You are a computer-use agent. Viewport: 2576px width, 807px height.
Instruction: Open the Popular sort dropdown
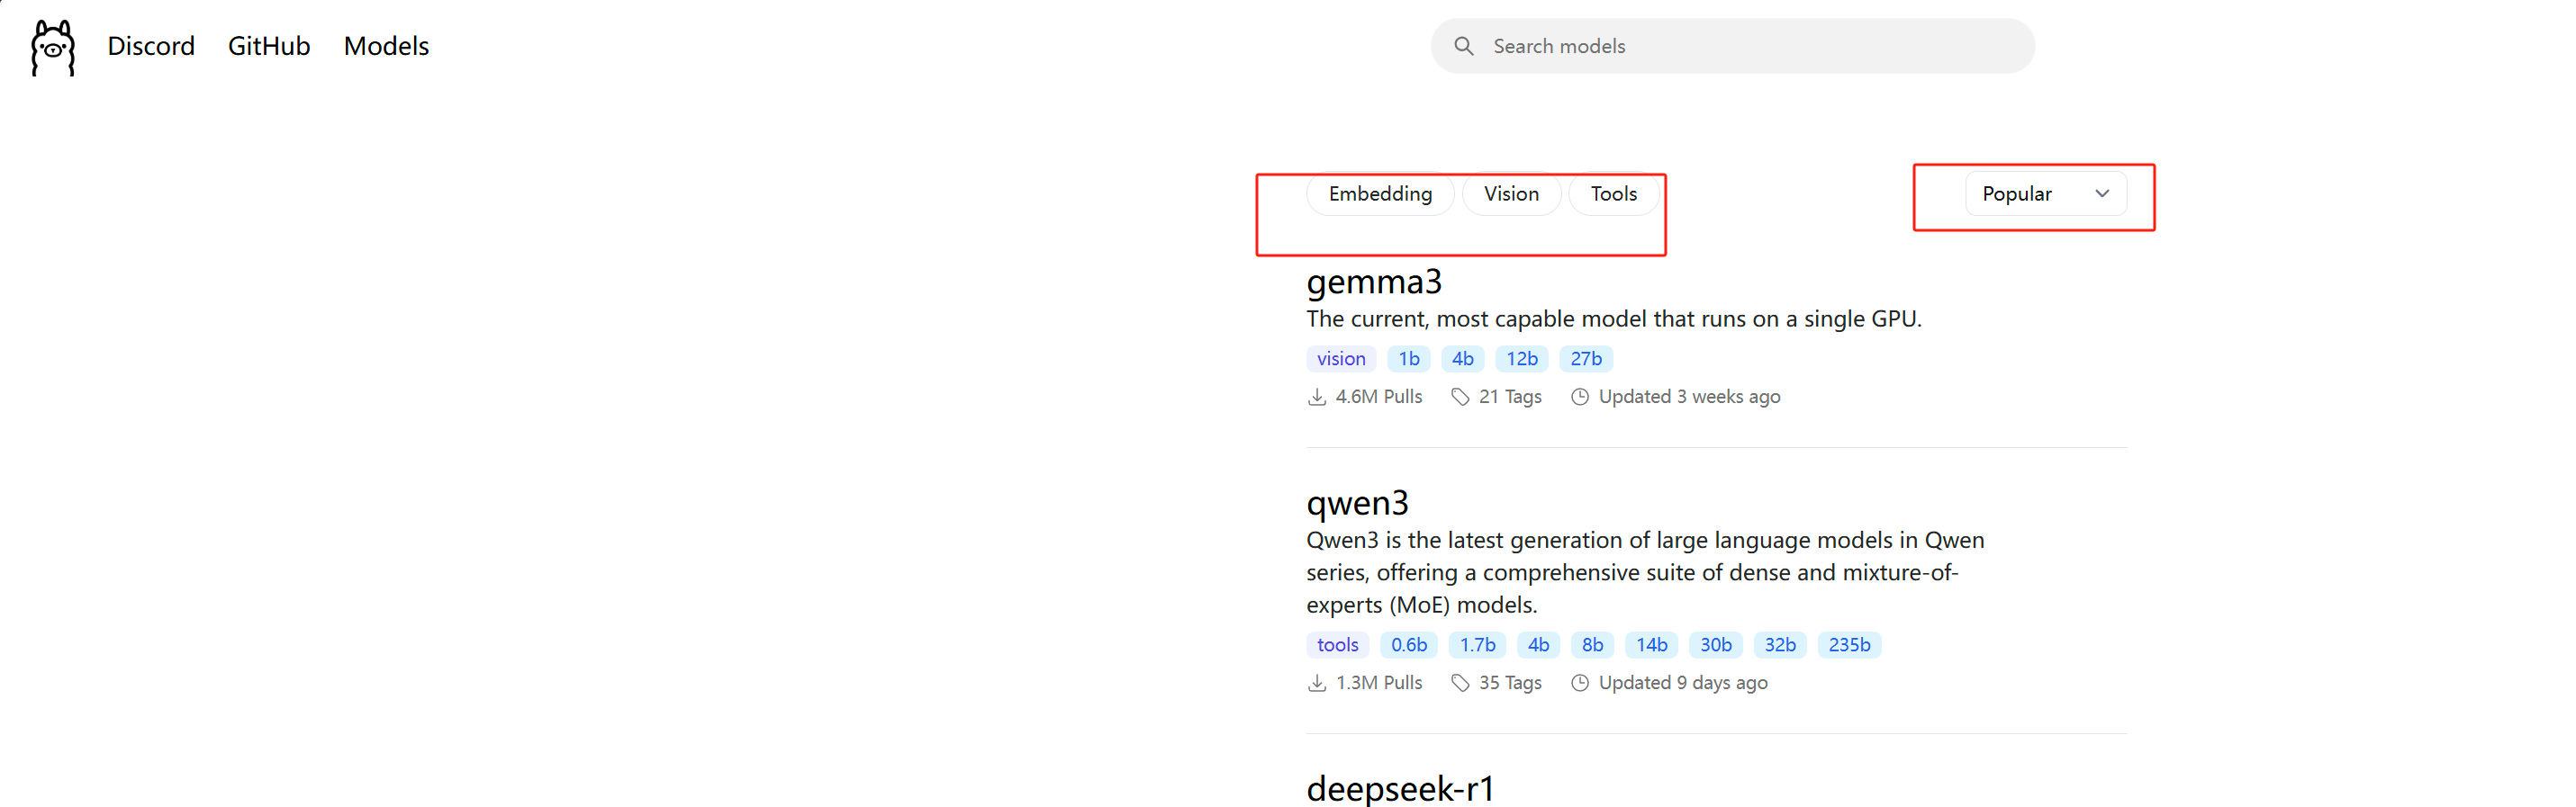click(2045, 193)
